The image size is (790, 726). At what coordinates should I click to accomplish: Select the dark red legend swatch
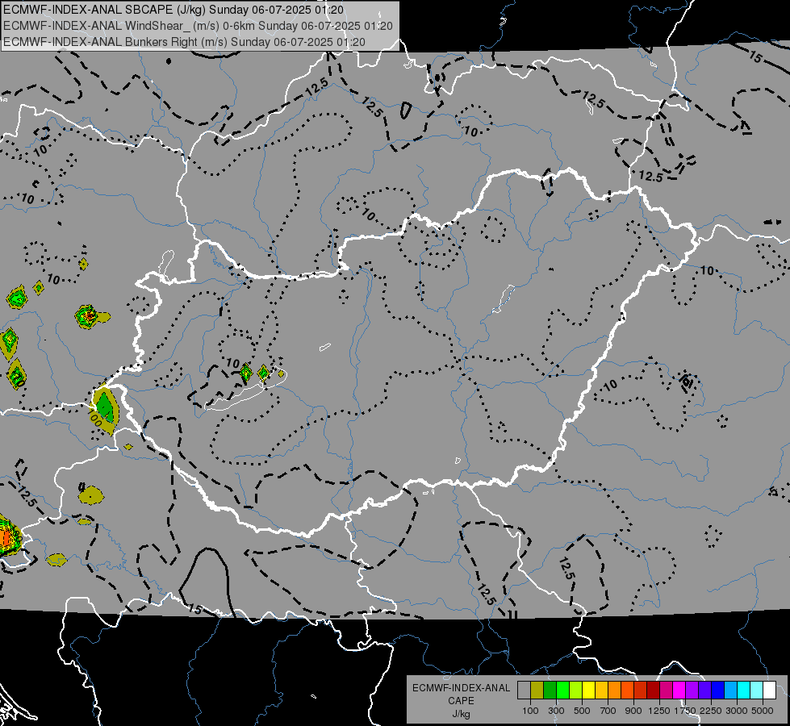tap(653, 690)
